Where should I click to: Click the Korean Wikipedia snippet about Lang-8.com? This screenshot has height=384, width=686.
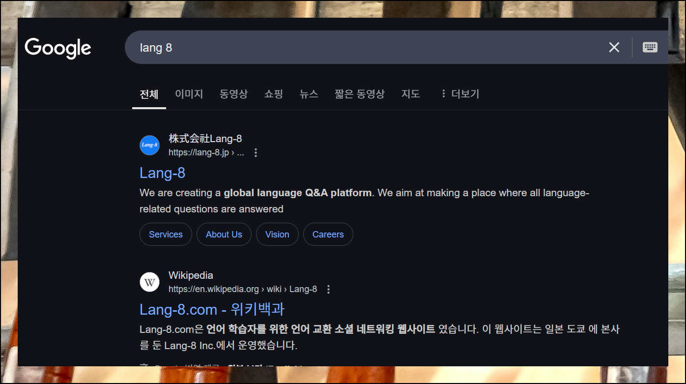pos(379,337)
